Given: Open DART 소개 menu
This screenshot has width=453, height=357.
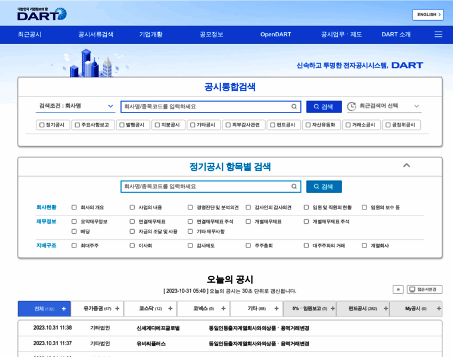Looking at the screenshot, I should 396,35.
